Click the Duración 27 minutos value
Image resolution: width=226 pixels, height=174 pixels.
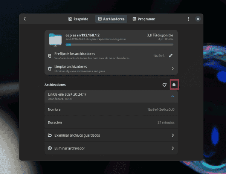click(x=166, y=122)
